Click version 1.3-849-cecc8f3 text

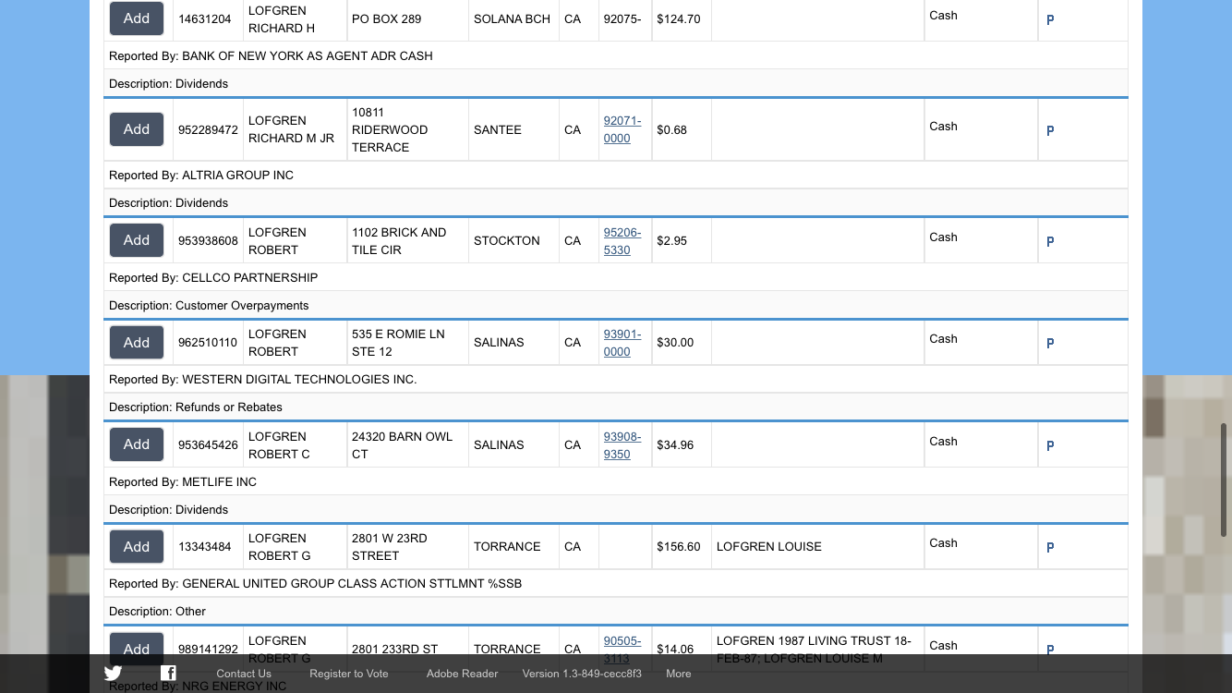(582, 674)
